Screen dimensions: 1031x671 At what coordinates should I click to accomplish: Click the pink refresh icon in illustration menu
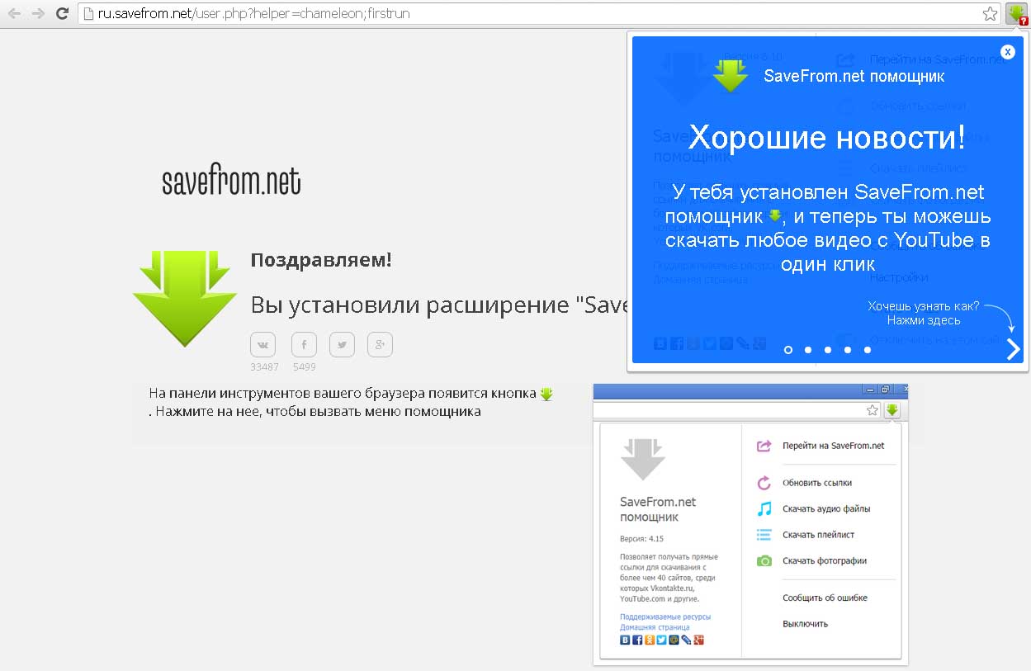[764, 483]
